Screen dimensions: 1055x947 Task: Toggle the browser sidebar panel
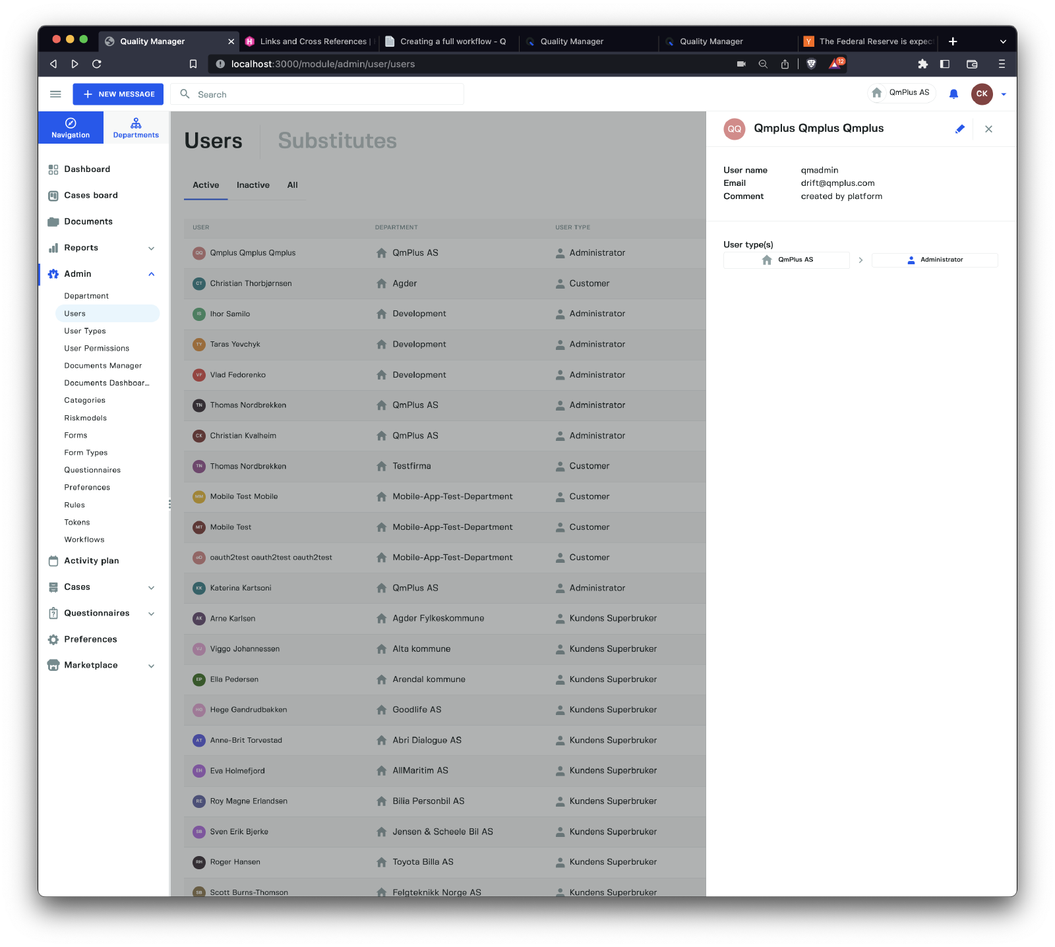point(945,64)
